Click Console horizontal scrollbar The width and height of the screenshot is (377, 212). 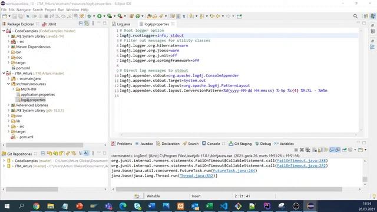tap(229, 189)
